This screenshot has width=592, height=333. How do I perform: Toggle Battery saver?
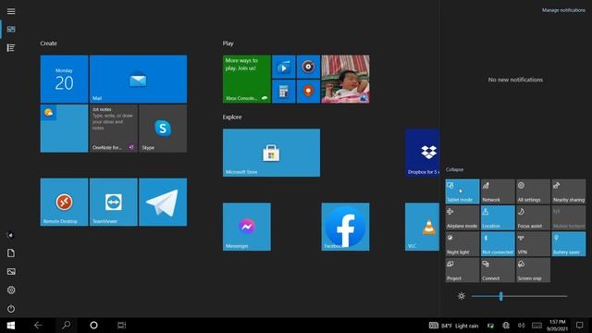569,244
